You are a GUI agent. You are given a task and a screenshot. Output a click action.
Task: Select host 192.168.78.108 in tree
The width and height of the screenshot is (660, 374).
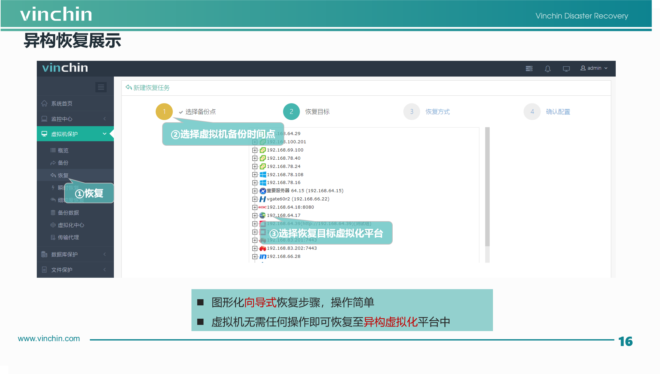click(x=285, y=175)
